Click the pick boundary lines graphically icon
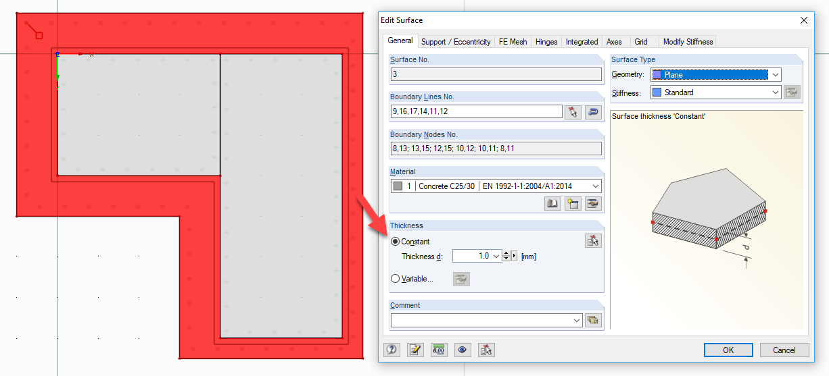 pos(573,112)
